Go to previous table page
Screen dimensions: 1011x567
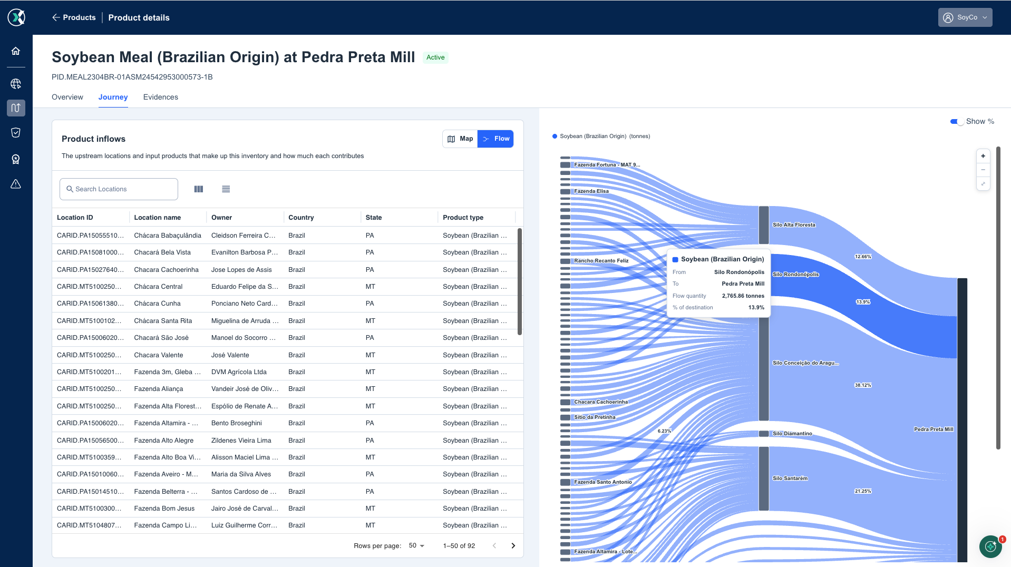tap(494, 546)
